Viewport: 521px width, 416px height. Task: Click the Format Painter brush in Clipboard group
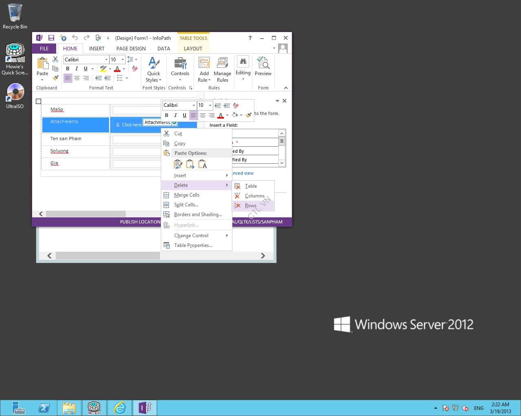click(x=56, y=78)
